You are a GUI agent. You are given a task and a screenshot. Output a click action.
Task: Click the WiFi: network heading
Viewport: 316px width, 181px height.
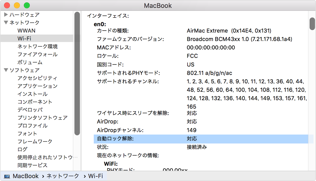coord(111,164)
